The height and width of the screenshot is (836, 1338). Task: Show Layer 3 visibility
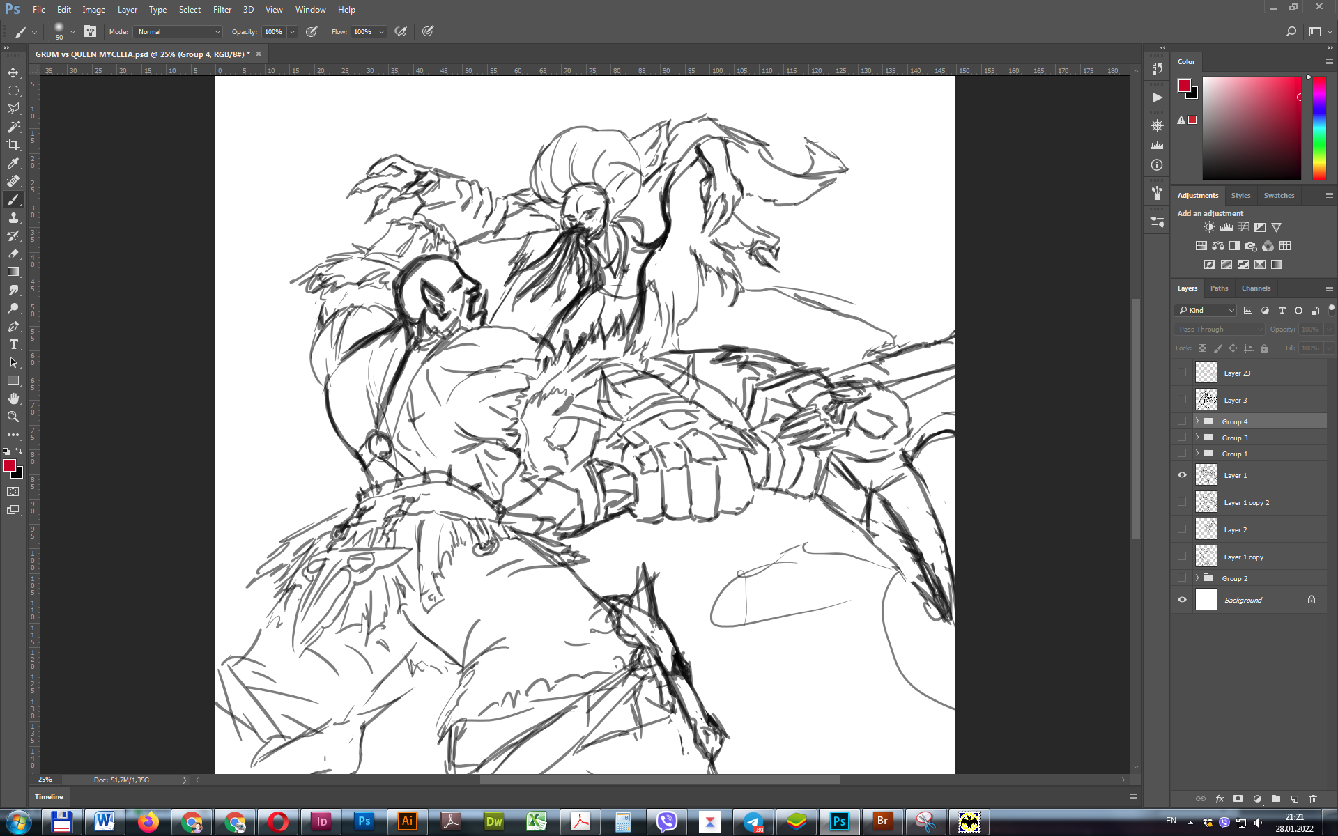[1182, 400]
